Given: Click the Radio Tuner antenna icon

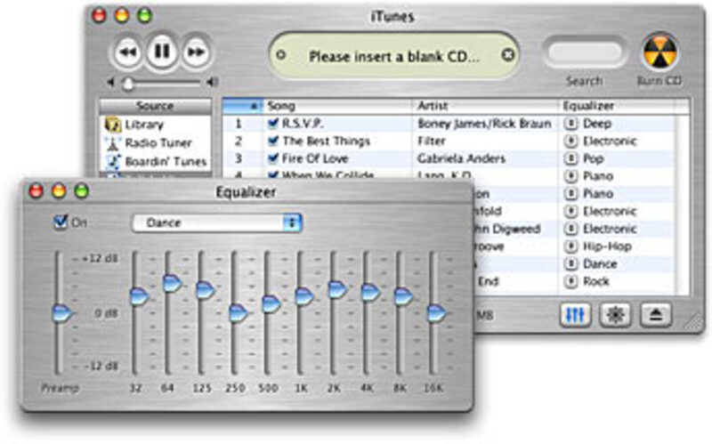Looking at the screenshot, I should (113, 143).
